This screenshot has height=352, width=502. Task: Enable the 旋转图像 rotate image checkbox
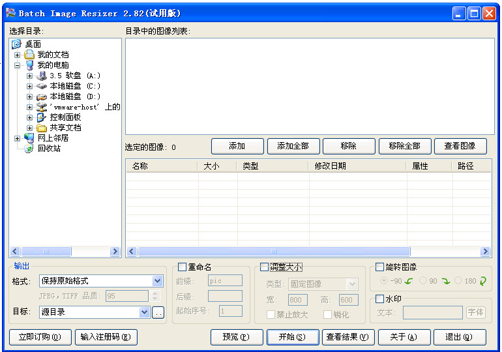pos(379,267)
